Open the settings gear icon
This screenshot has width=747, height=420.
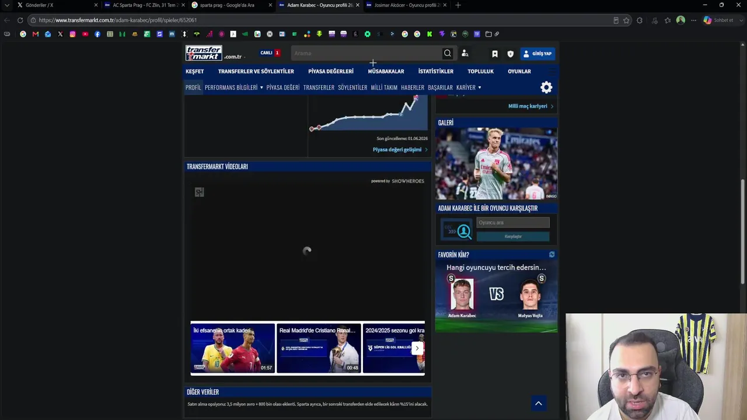(546, 87)
